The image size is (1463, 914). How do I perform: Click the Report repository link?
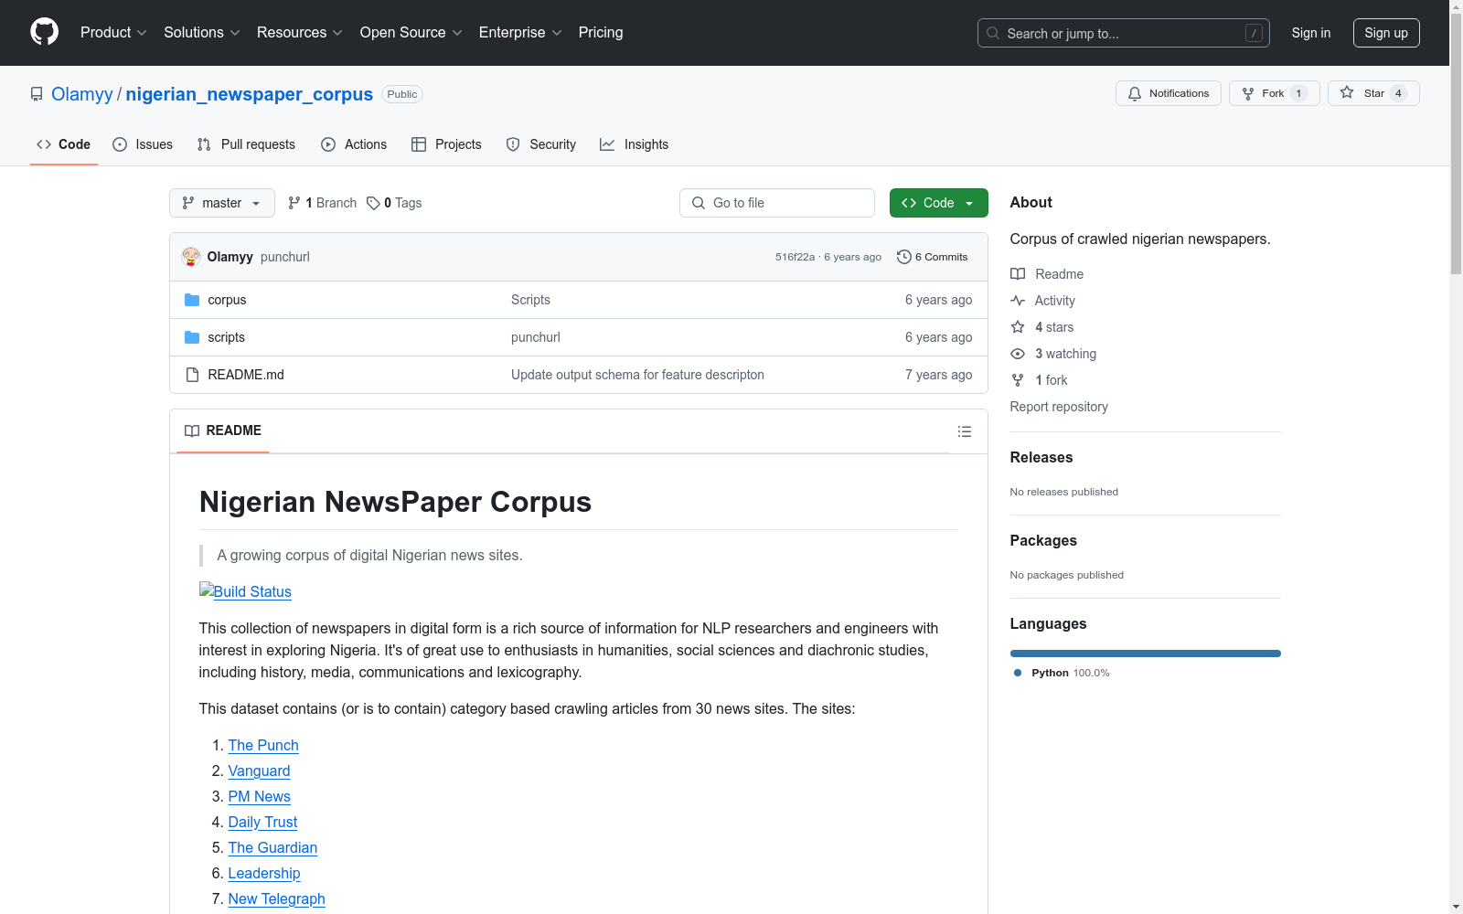(1059, 407)
